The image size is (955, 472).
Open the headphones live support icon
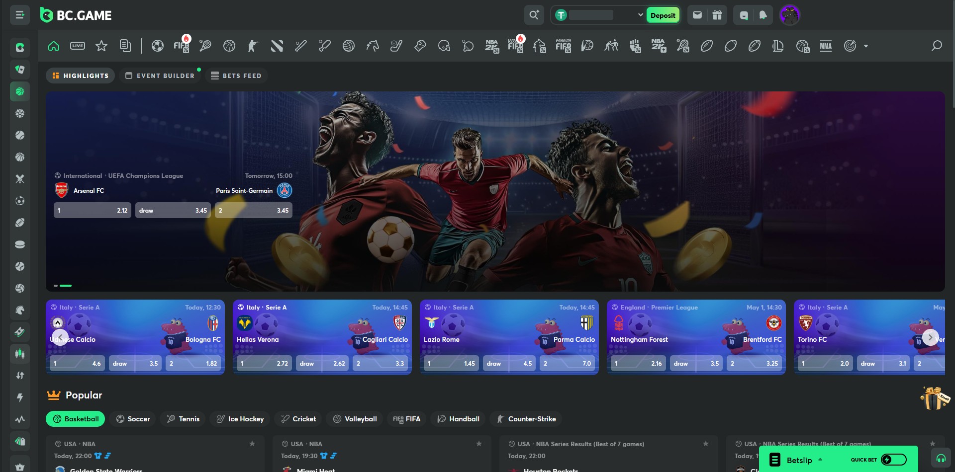coord(941,459)
